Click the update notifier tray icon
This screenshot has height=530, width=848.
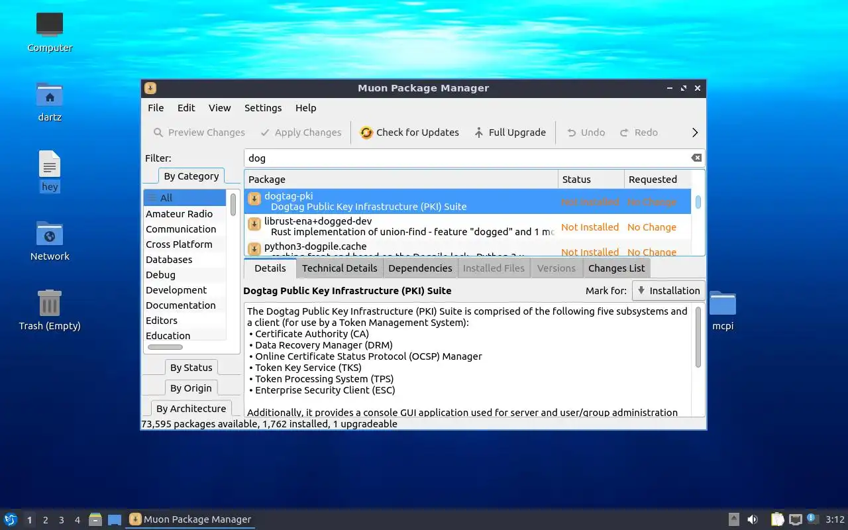coord(812,519)
